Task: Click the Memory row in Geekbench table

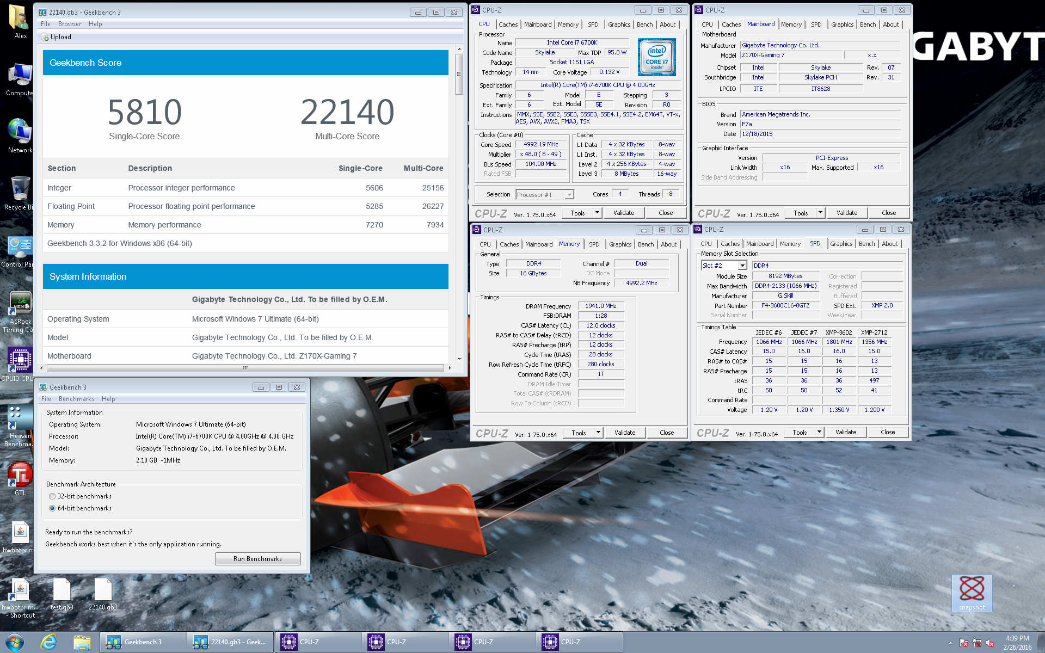Action: pos(245,225)
